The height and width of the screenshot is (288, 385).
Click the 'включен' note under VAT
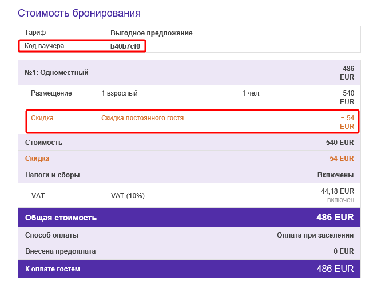coord(340,200)
